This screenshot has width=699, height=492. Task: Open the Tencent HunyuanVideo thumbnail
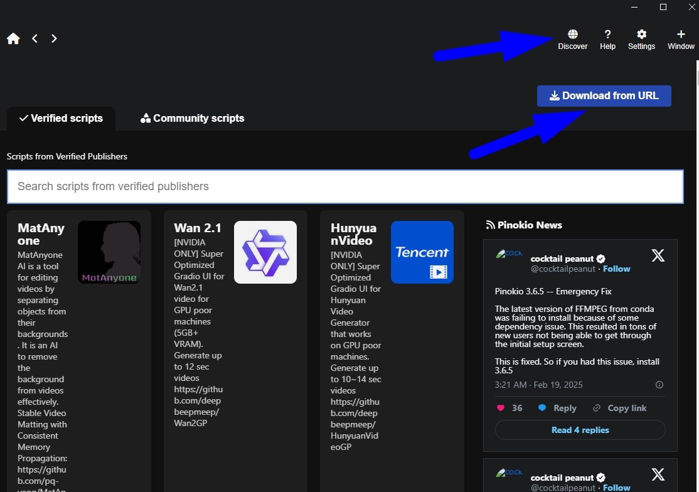tap(422, 252)
